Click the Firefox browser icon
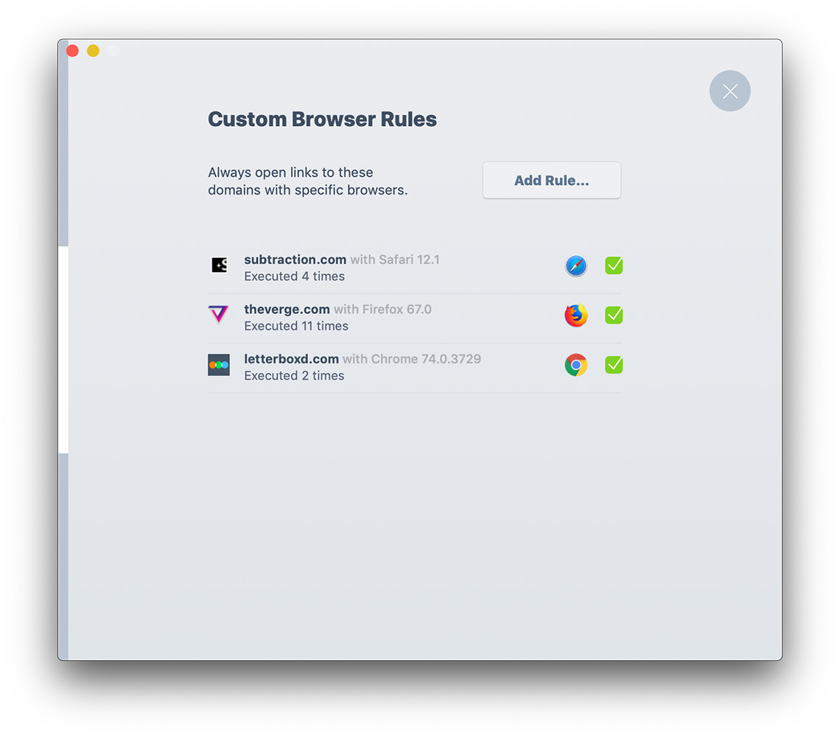This screenshot has height=737, width=840. click(x=576, y=315)
